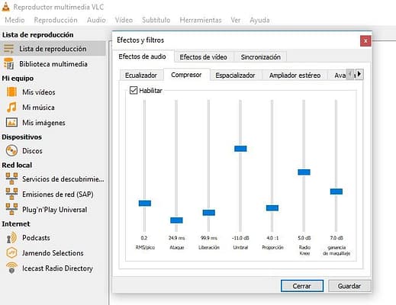Click the Mi música note icon
The width and height of the screenshot is (396, 305).
[11, 108]
